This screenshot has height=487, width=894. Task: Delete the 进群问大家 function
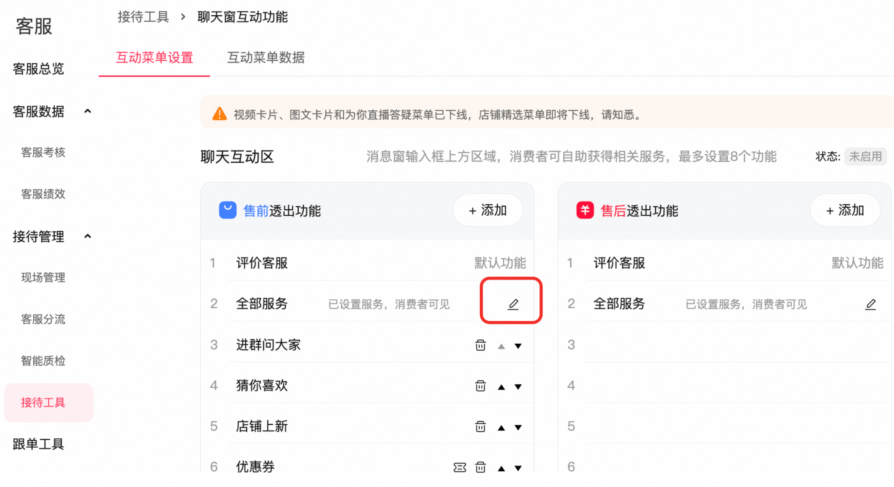click(x=480, y=345)
